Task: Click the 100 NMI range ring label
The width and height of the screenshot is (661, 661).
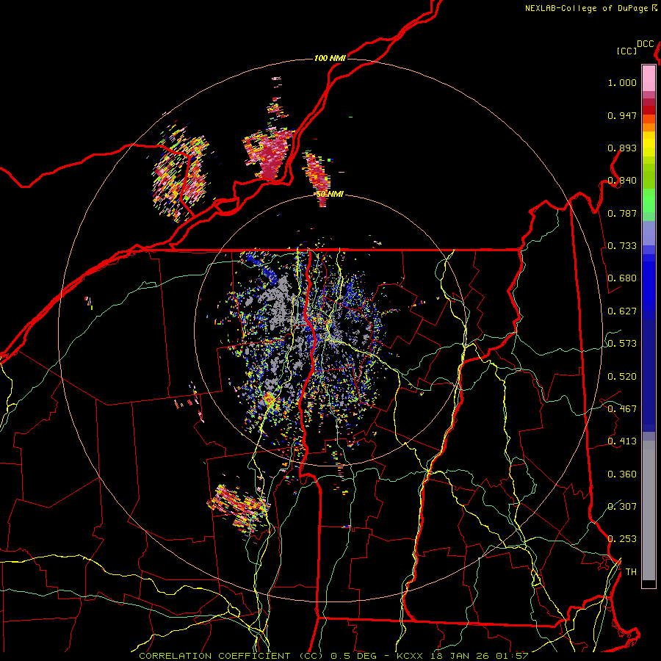Action: tap(330, 58)
